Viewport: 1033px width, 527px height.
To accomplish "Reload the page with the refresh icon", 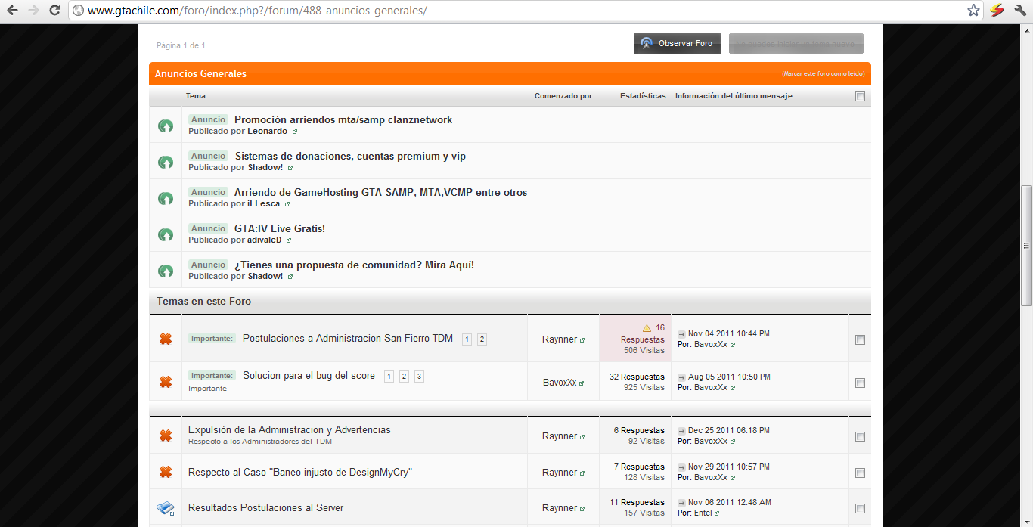I will click(54, 11).
